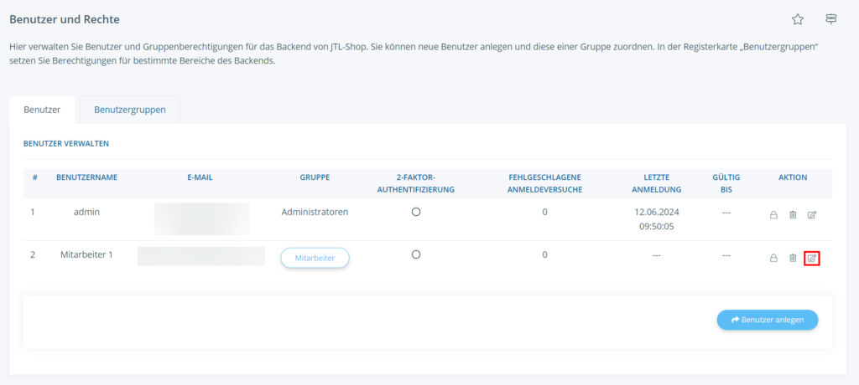Edit the admin user via pencil icon
Image resolution: width=859 pixels, height=385 pixels.
(x=811, y=215)
